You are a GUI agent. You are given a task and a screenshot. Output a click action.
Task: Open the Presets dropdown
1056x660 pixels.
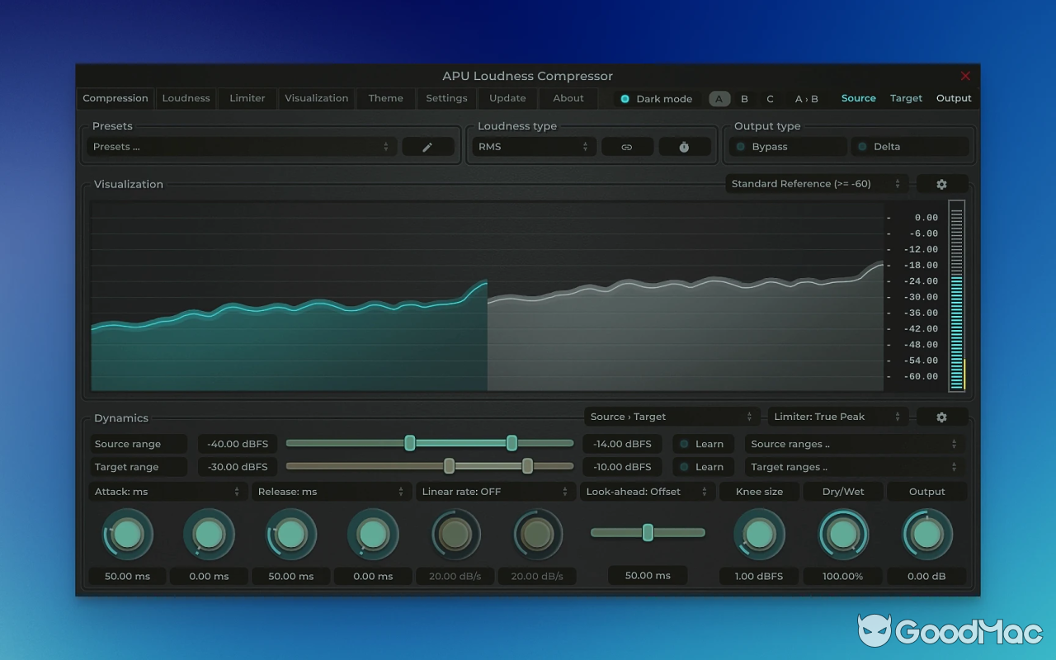pos(239,146)
